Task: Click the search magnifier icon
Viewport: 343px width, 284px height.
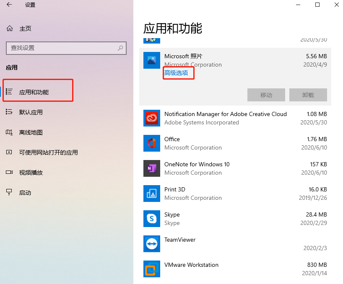Action: (120, 48)
